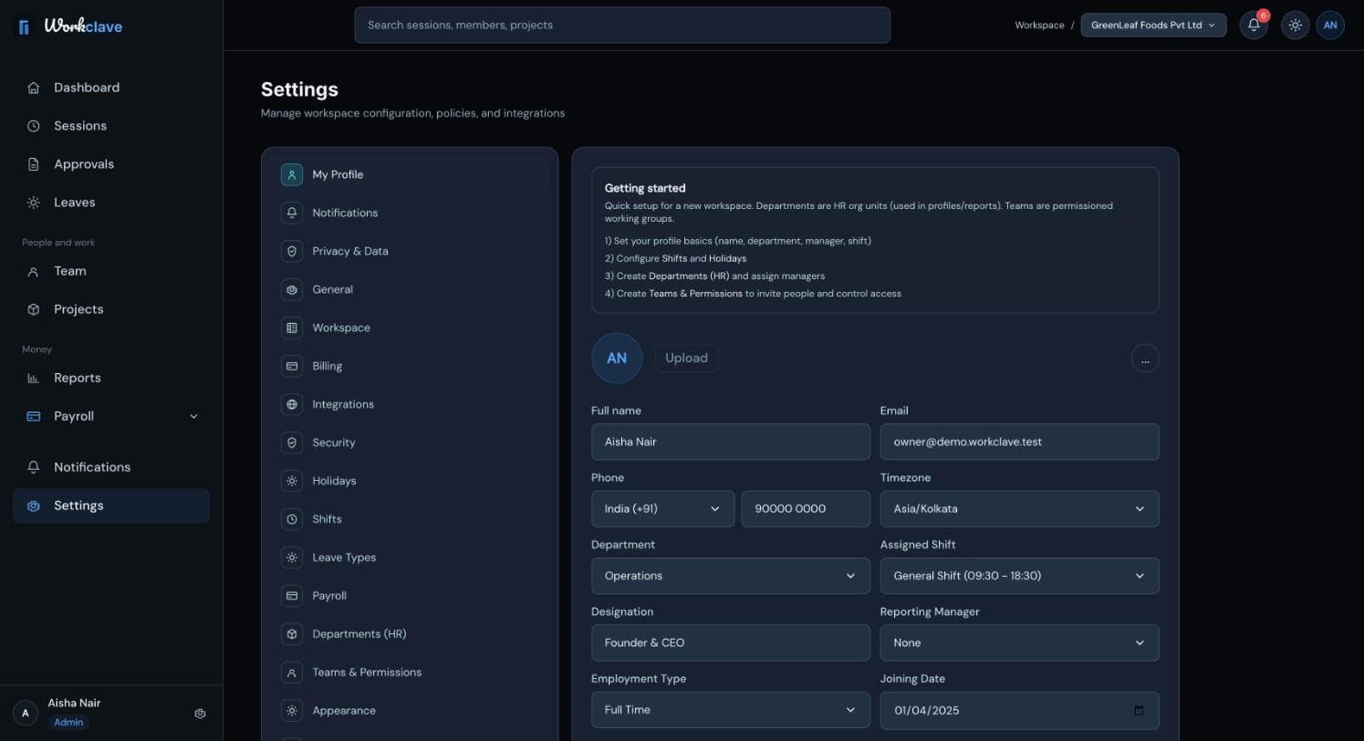Viewport: 1364px width, 741px height.
Task: Open Leaves in sidebar
Action: coord(111,203)
